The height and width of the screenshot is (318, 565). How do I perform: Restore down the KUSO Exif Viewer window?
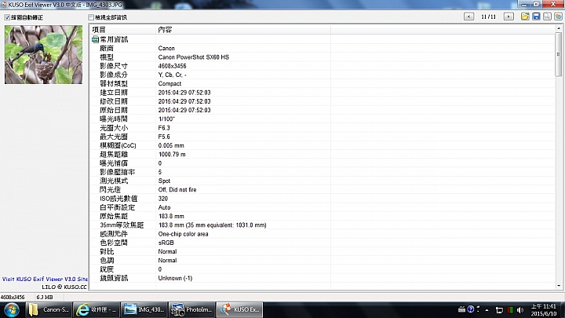(x=536, y=5)
